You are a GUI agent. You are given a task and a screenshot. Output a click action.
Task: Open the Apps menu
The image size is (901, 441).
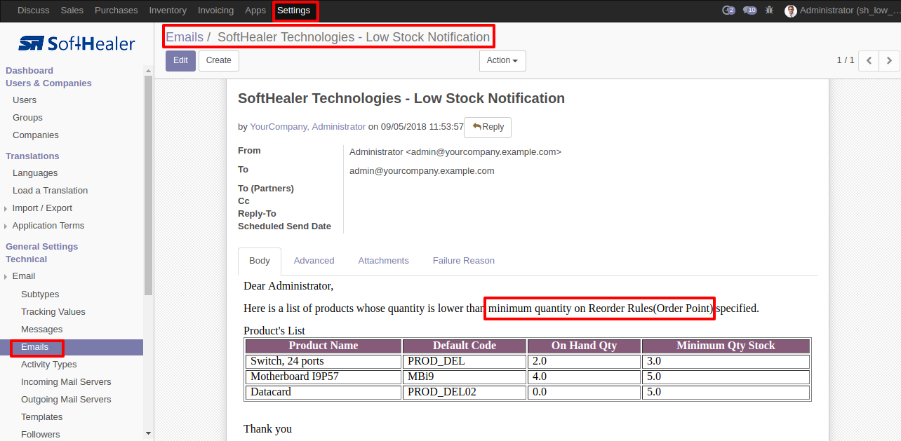point(255,11)
